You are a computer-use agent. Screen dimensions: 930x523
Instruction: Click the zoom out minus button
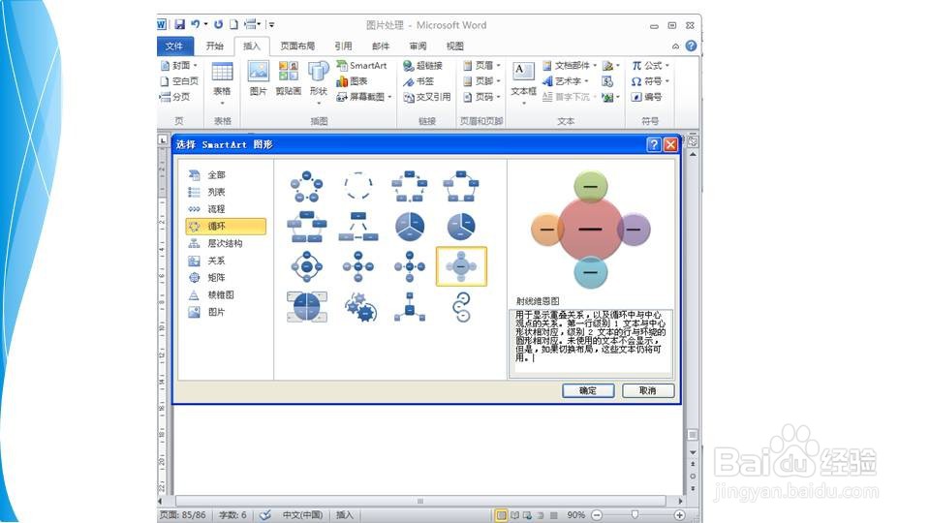coord(598,515)
